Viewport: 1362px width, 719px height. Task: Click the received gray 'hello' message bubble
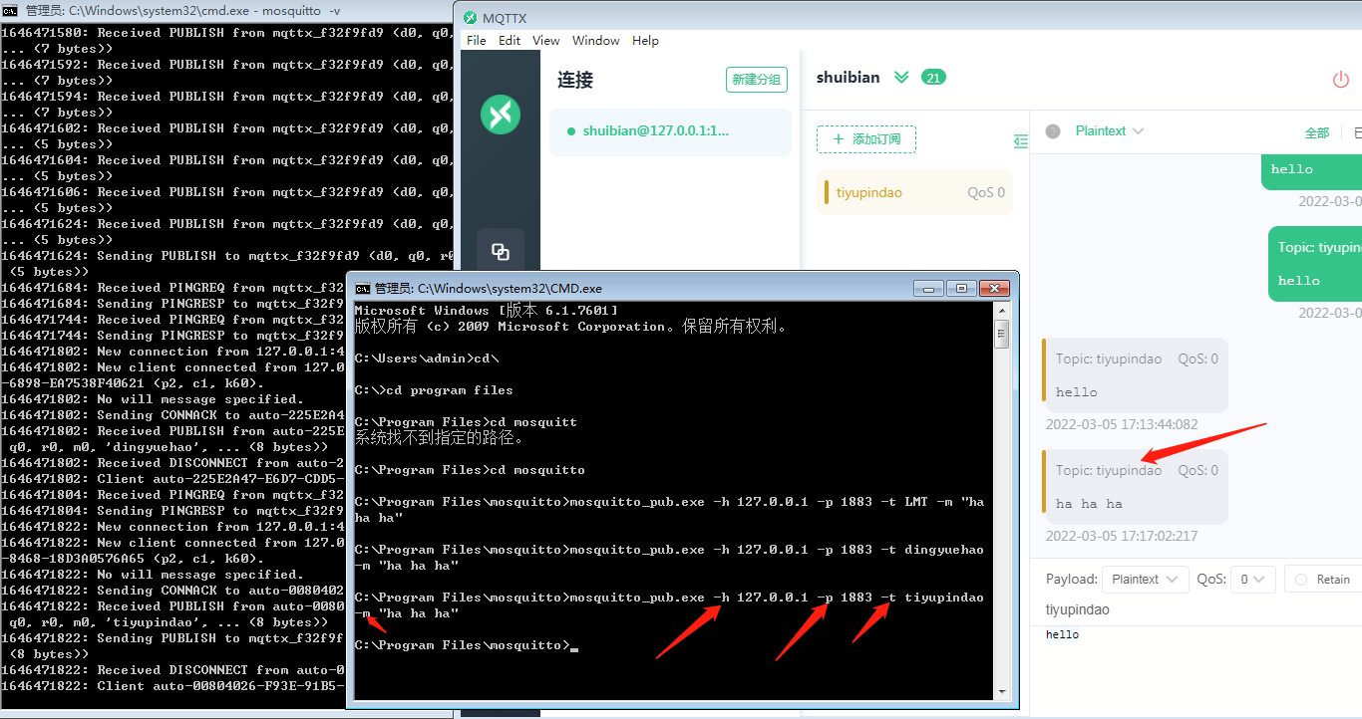coord(1137,375)
